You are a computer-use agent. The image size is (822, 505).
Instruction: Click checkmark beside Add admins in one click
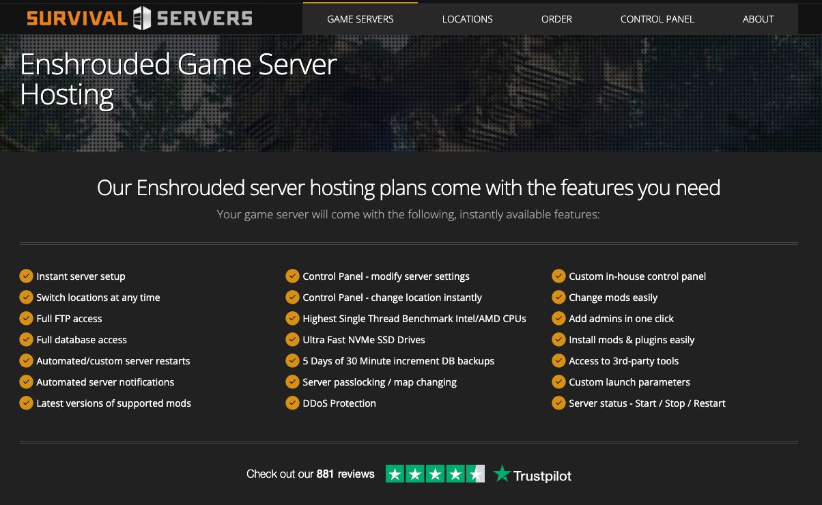tap(558, 318)
